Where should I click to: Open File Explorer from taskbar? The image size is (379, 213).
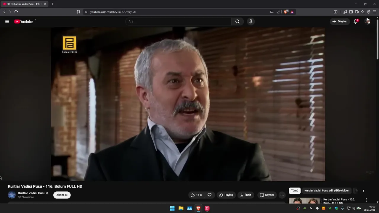coord(181,208)
